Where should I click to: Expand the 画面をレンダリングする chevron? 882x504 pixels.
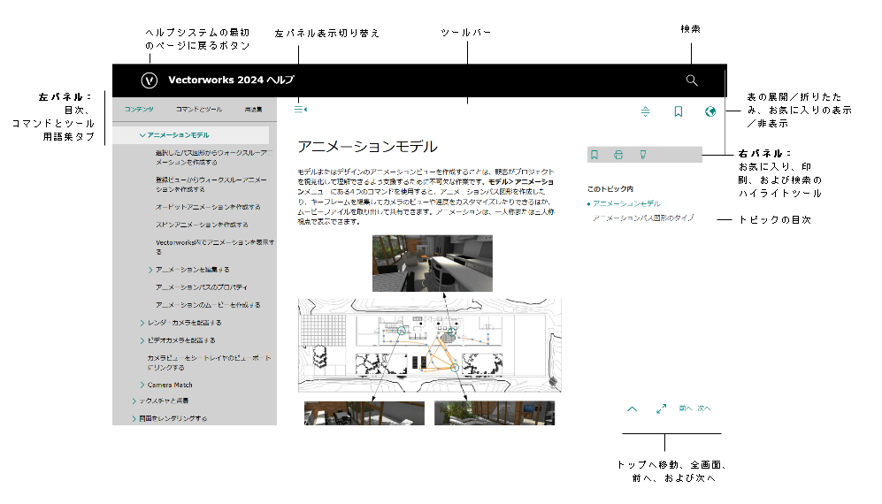click(134, 418)
